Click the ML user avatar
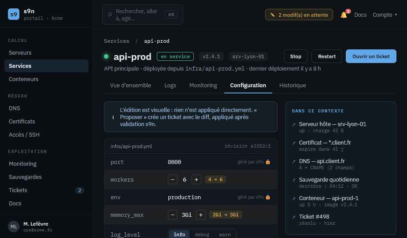This screenshot has width=407, height=238. point(14,227)
